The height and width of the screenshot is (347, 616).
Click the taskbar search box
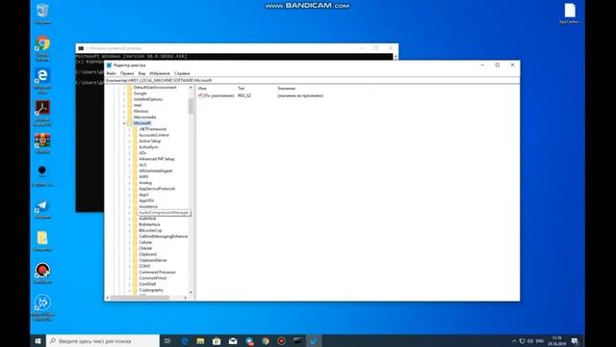(x=103, y=341)
